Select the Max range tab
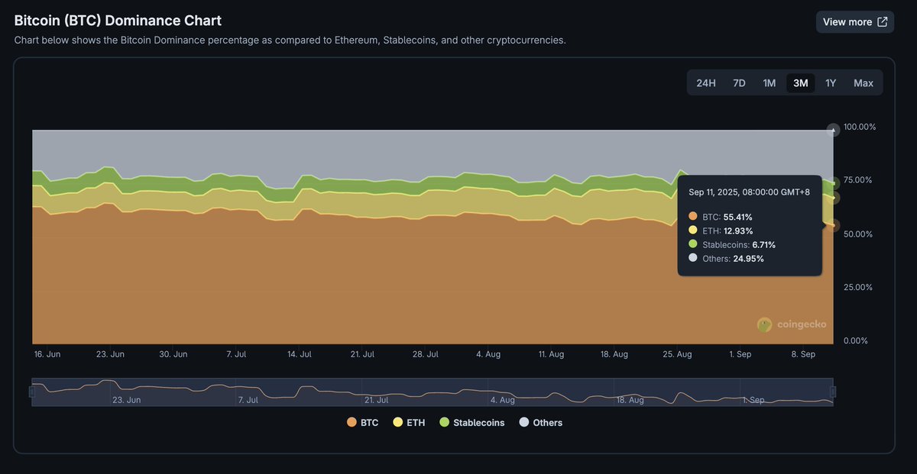The image size is (917, 474). (864, 83)
